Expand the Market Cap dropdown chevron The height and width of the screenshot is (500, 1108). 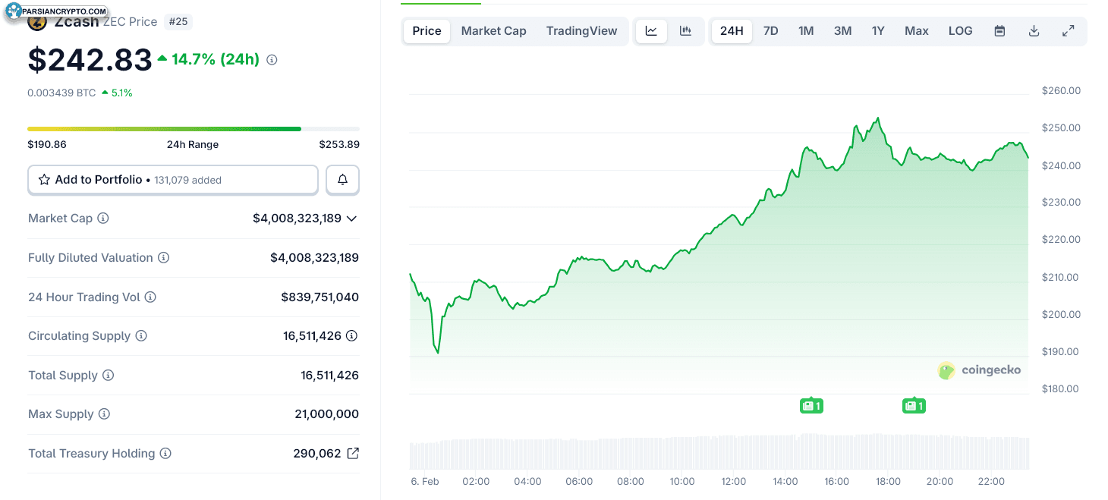(351, 219)
